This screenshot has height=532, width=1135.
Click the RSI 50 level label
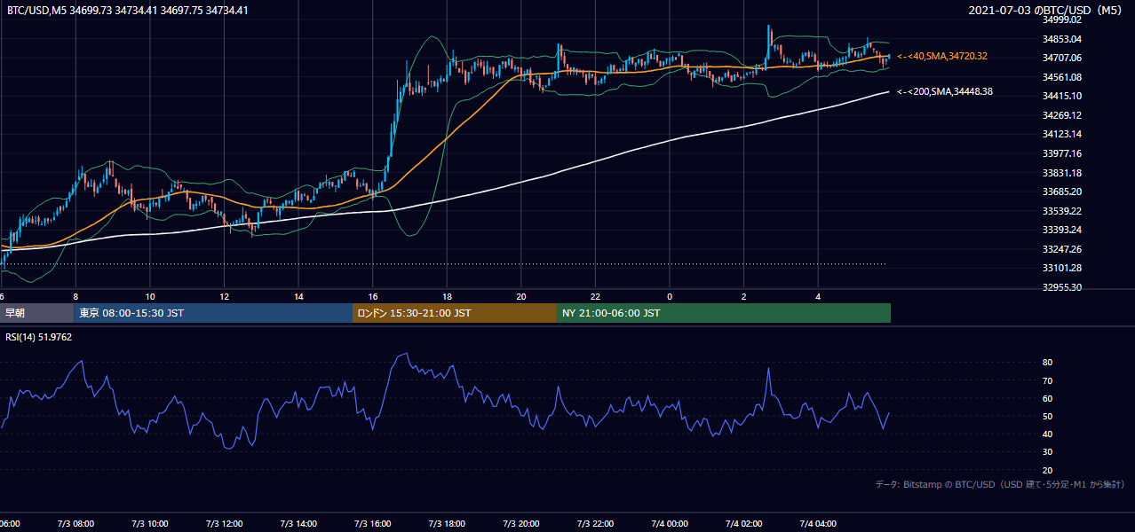tap(1048, 416)
